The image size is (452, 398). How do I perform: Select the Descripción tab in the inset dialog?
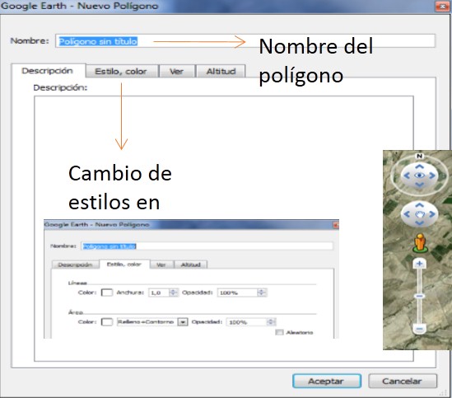pos(75,265)
